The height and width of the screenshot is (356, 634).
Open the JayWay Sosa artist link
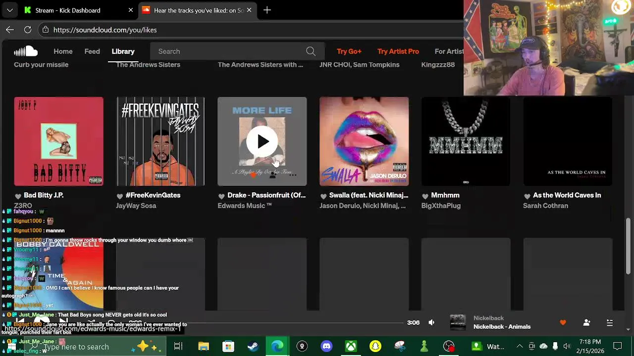click(x=136, y=206)
